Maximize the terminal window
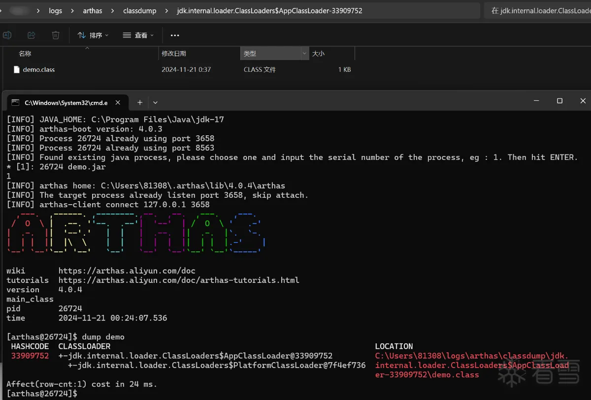The height and width of the screenshot is (400, 591). [559, 101]
